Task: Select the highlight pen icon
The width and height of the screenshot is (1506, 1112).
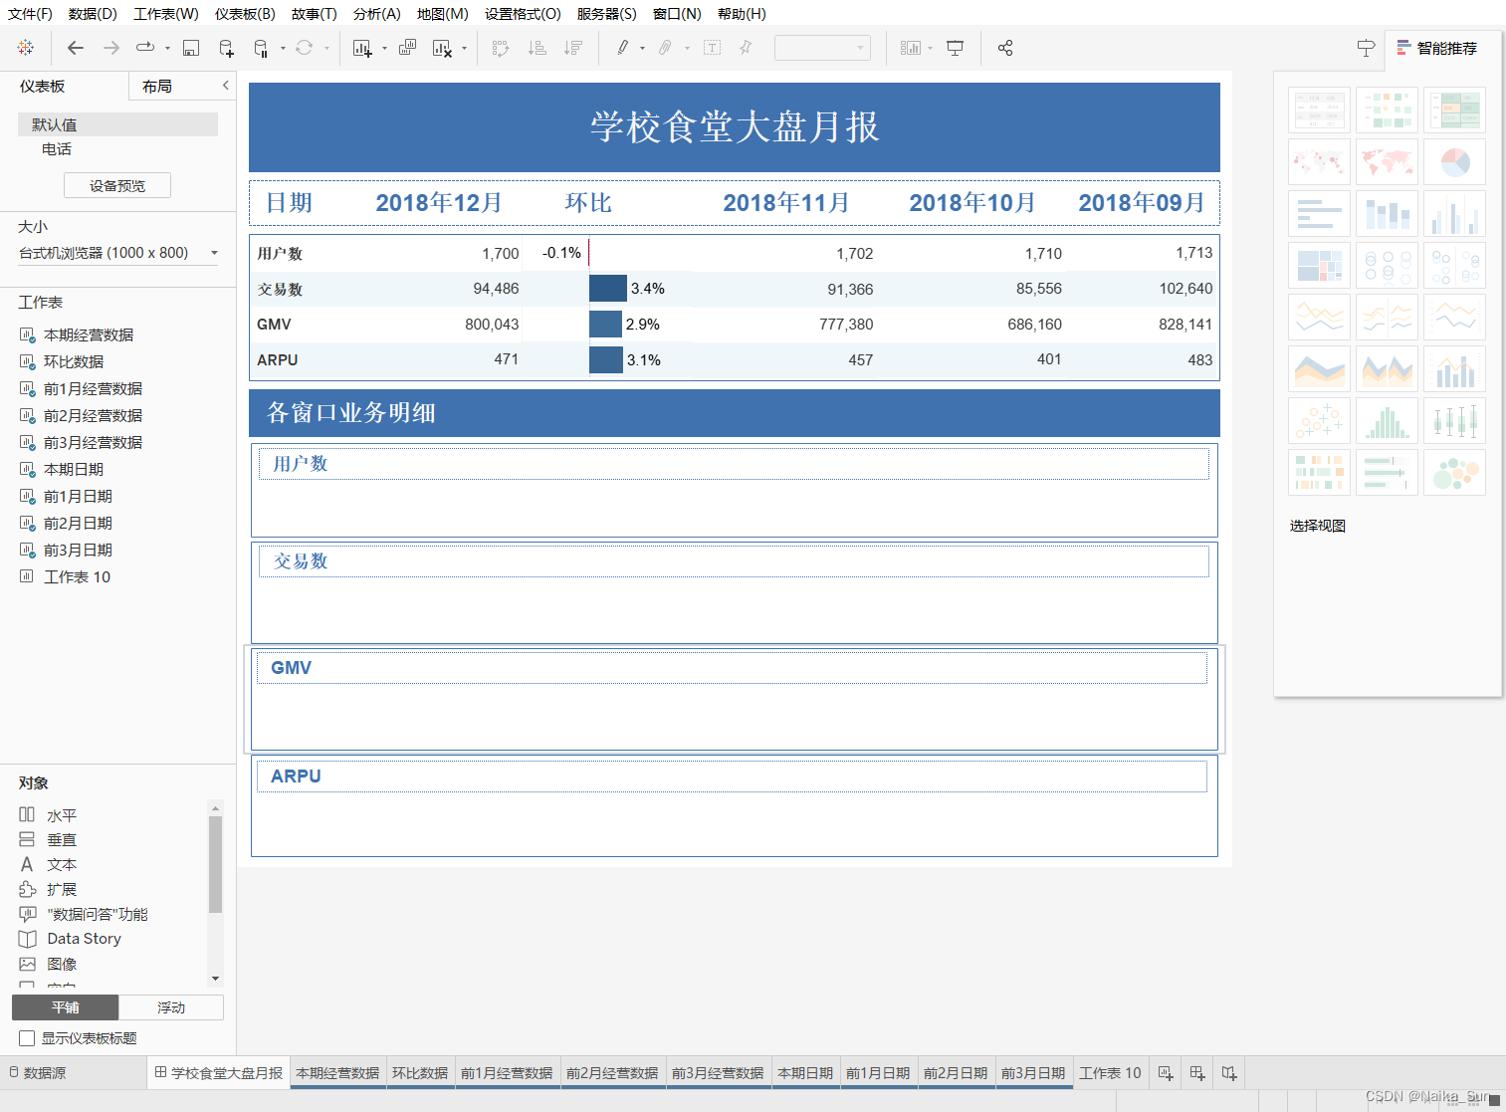Action: coord(623,48)
